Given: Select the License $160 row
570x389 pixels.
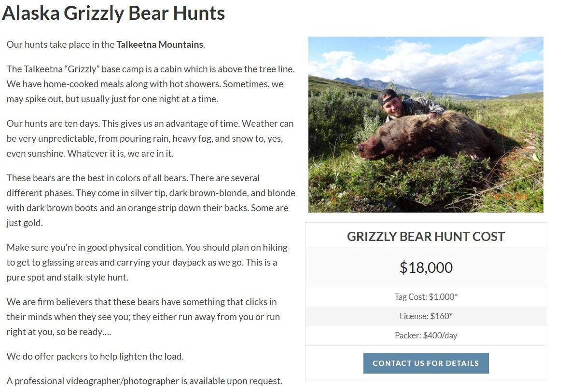Looking at the screenshot, I should click(426, 316).
